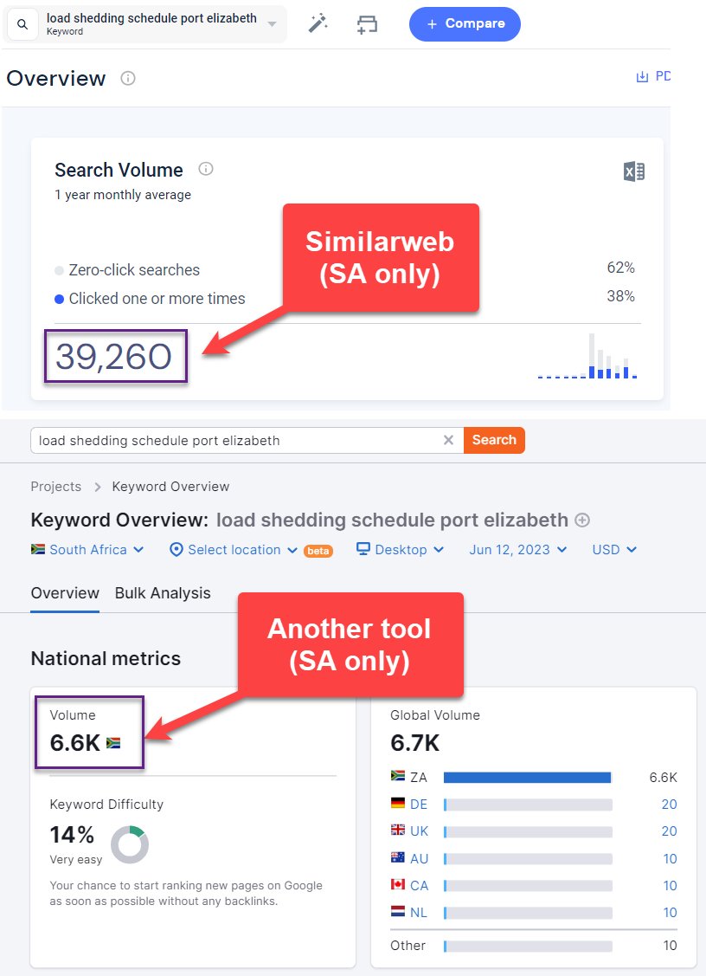The image size is (706, 976).
Task: Open the Jun 12, 2023 date dropdown
Action: (517, 550)
